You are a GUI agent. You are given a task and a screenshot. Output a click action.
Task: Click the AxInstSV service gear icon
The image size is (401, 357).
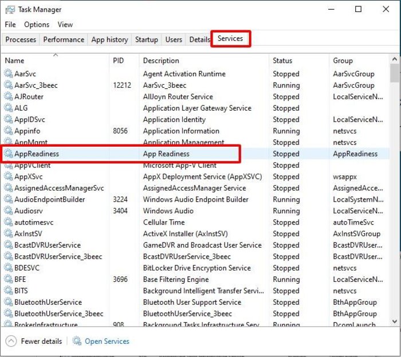click(8, 233)
